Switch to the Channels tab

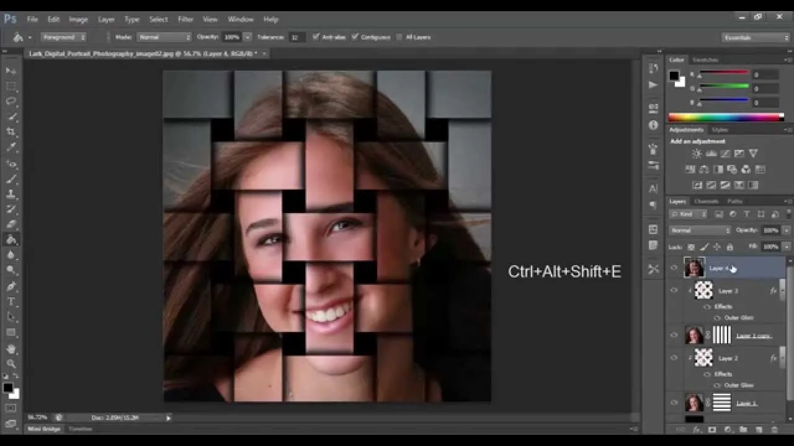pyautogui.click(x=706, y=201)
